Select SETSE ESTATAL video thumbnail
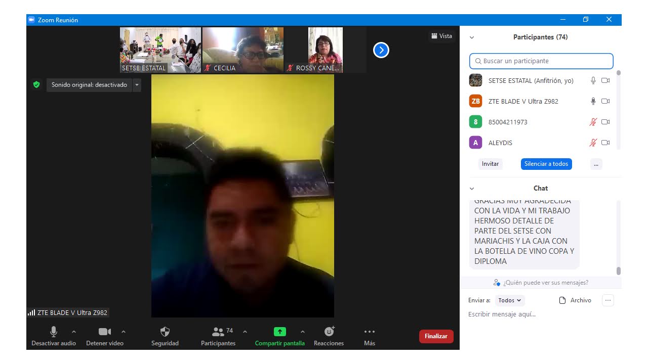The height and width of the screenshot is (364, 648). (160, 50)
